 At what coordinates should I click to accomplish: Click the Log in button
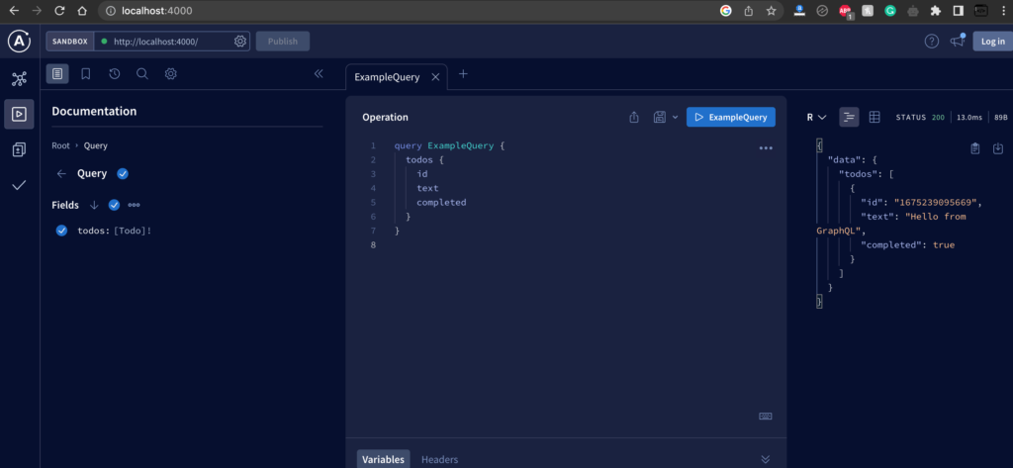point(990,41)
